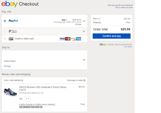
Task: Select the PayPal payment radio button
Action: [5, 21]
